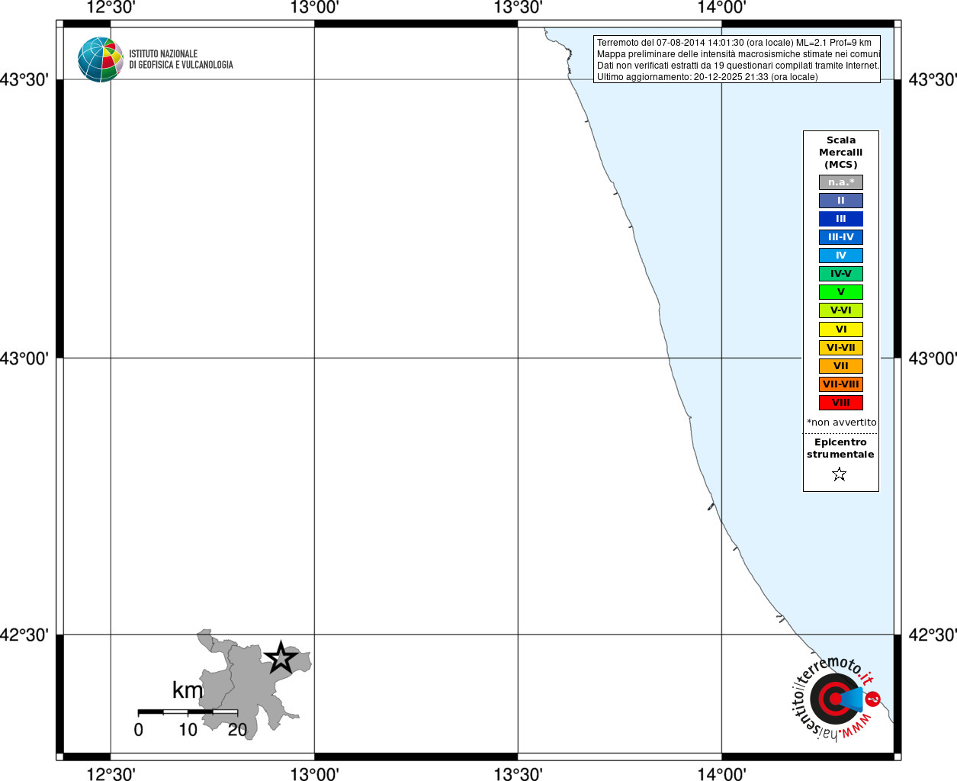Select the VI yellow legend swatch
The width and height of the screenshot is (957, 781).
(841, 329)
